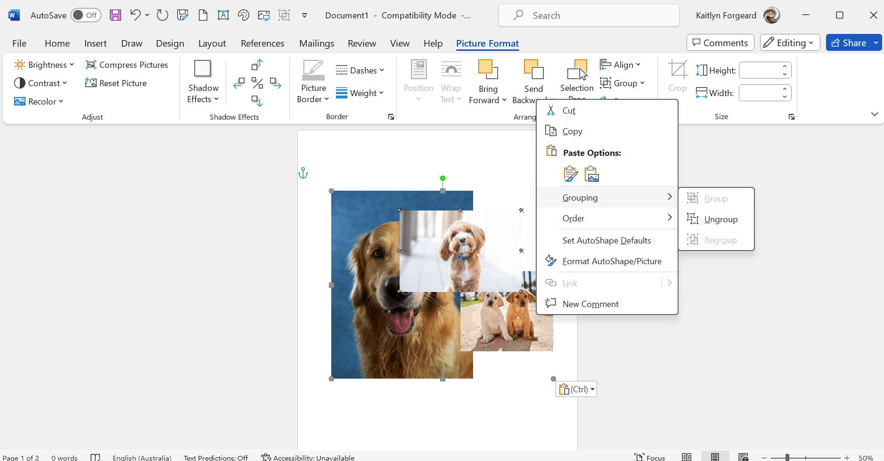The height and width of the screenshot is (461, 884).
Task: Switch to the Insert tab
Action: click(95, 43)
